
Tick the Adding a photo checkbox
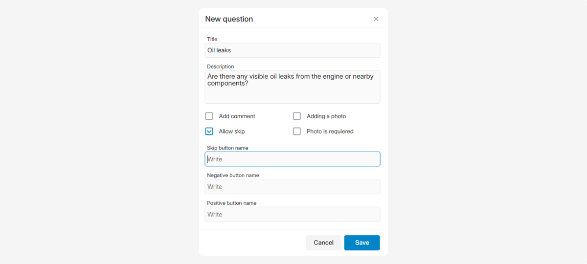(x=297, y=116)
